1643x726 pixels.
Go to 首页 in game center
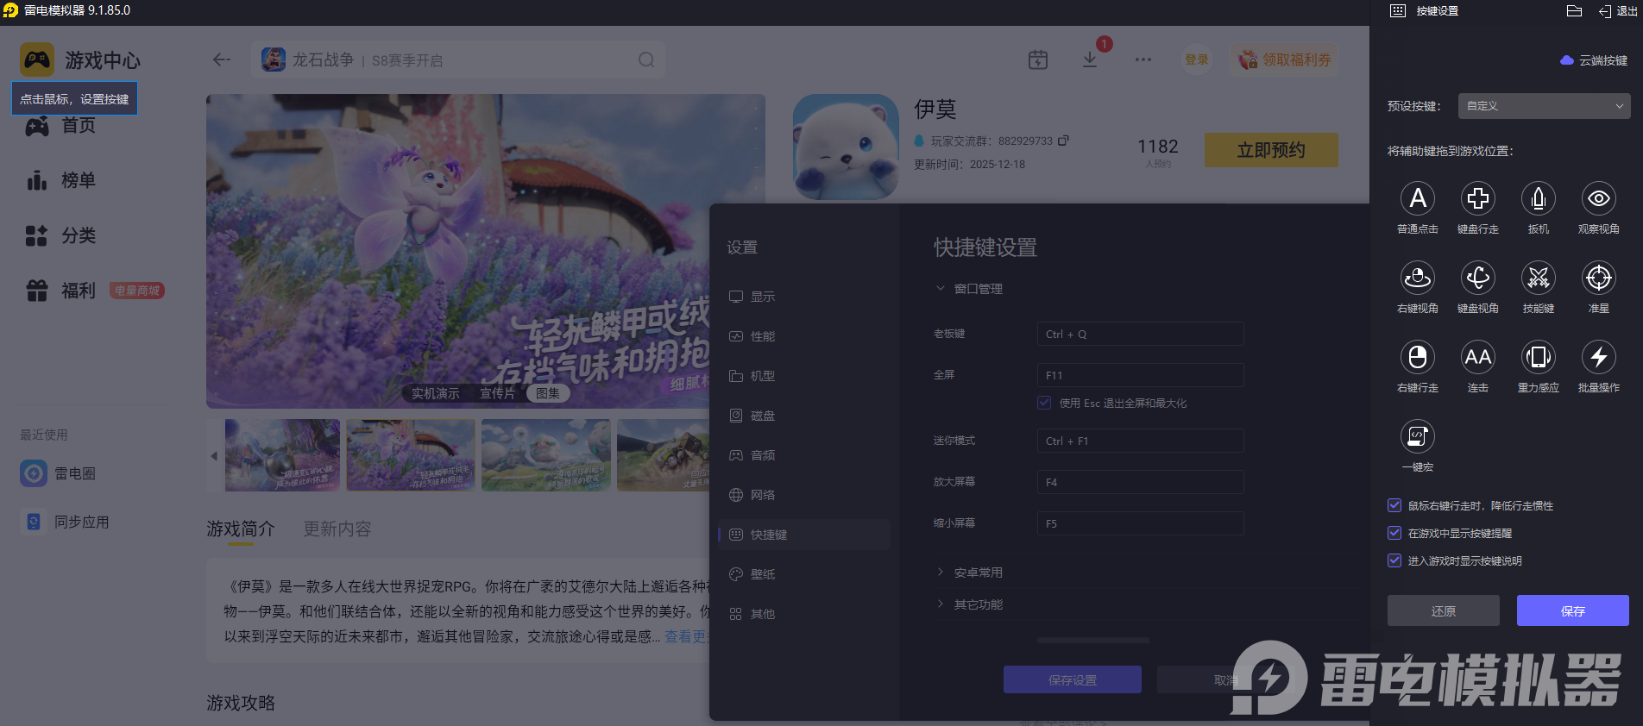coord(60,126)
